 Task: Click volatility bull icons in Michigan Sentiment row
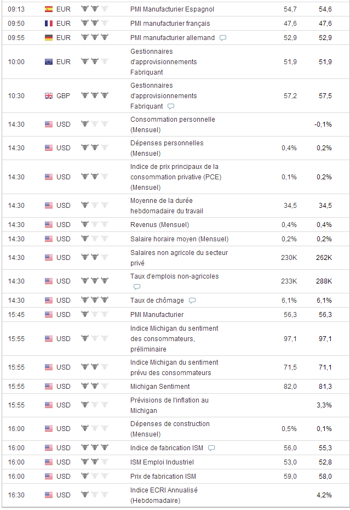click(x=94, y=386)
